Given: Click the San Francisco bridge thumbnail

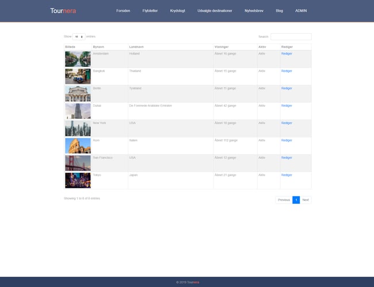Looking at the screenshot, I should [78, 163].
